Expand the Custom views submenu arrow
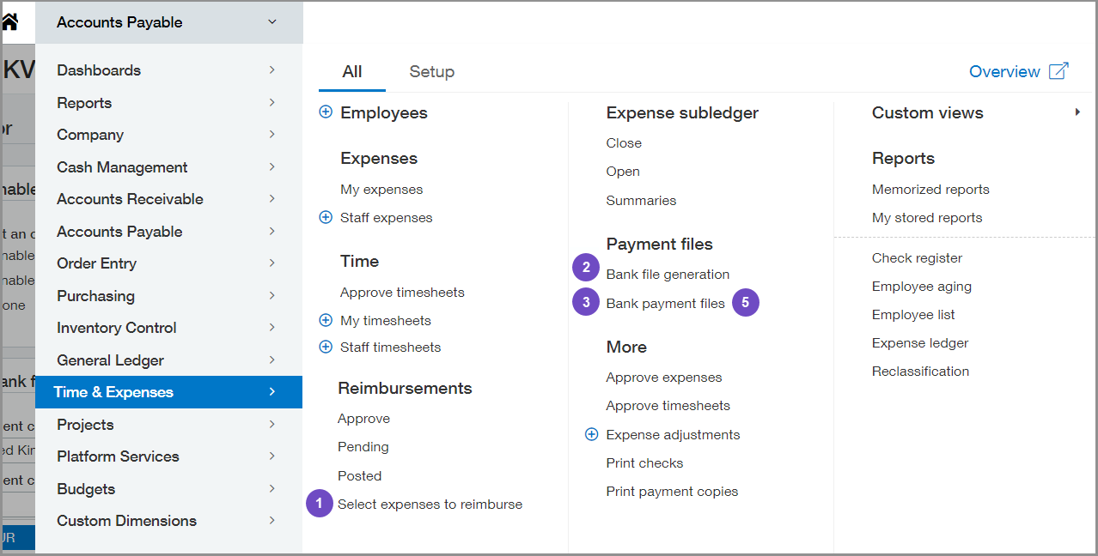This screenshot has height=556, width=1098. (1077, 112)
